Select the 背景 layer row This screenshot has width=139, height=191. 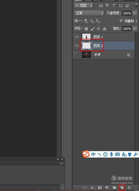pos(103,55)
